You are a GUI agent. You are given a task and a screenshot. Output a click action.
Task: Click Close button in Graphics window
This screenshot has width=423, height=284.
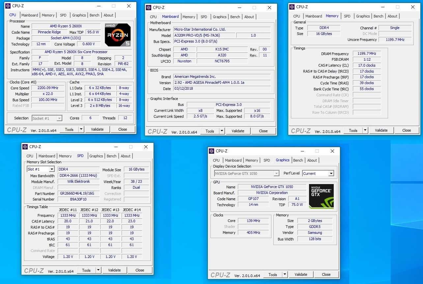coord(326,274)
